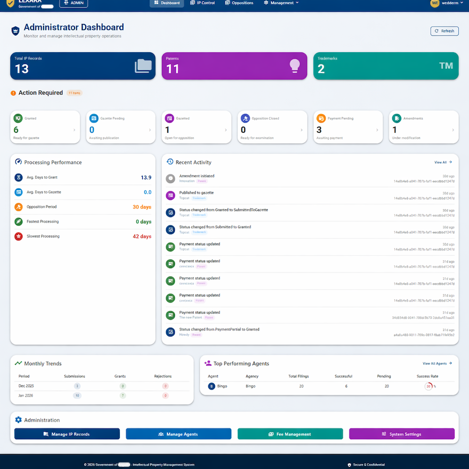Go to IP Control tab
Image resolution: width=469 pixels, height=469 pixels.
[203, 3]
